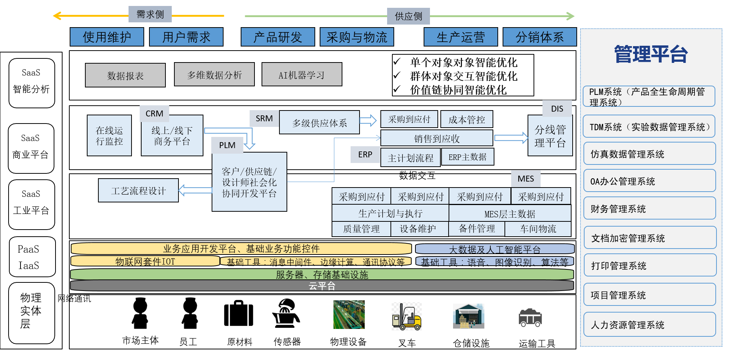Viewport: 731px width, 352px height.
Task: Click the 备件管理 box
Action: pyautogui.click(x=477, y=229)
